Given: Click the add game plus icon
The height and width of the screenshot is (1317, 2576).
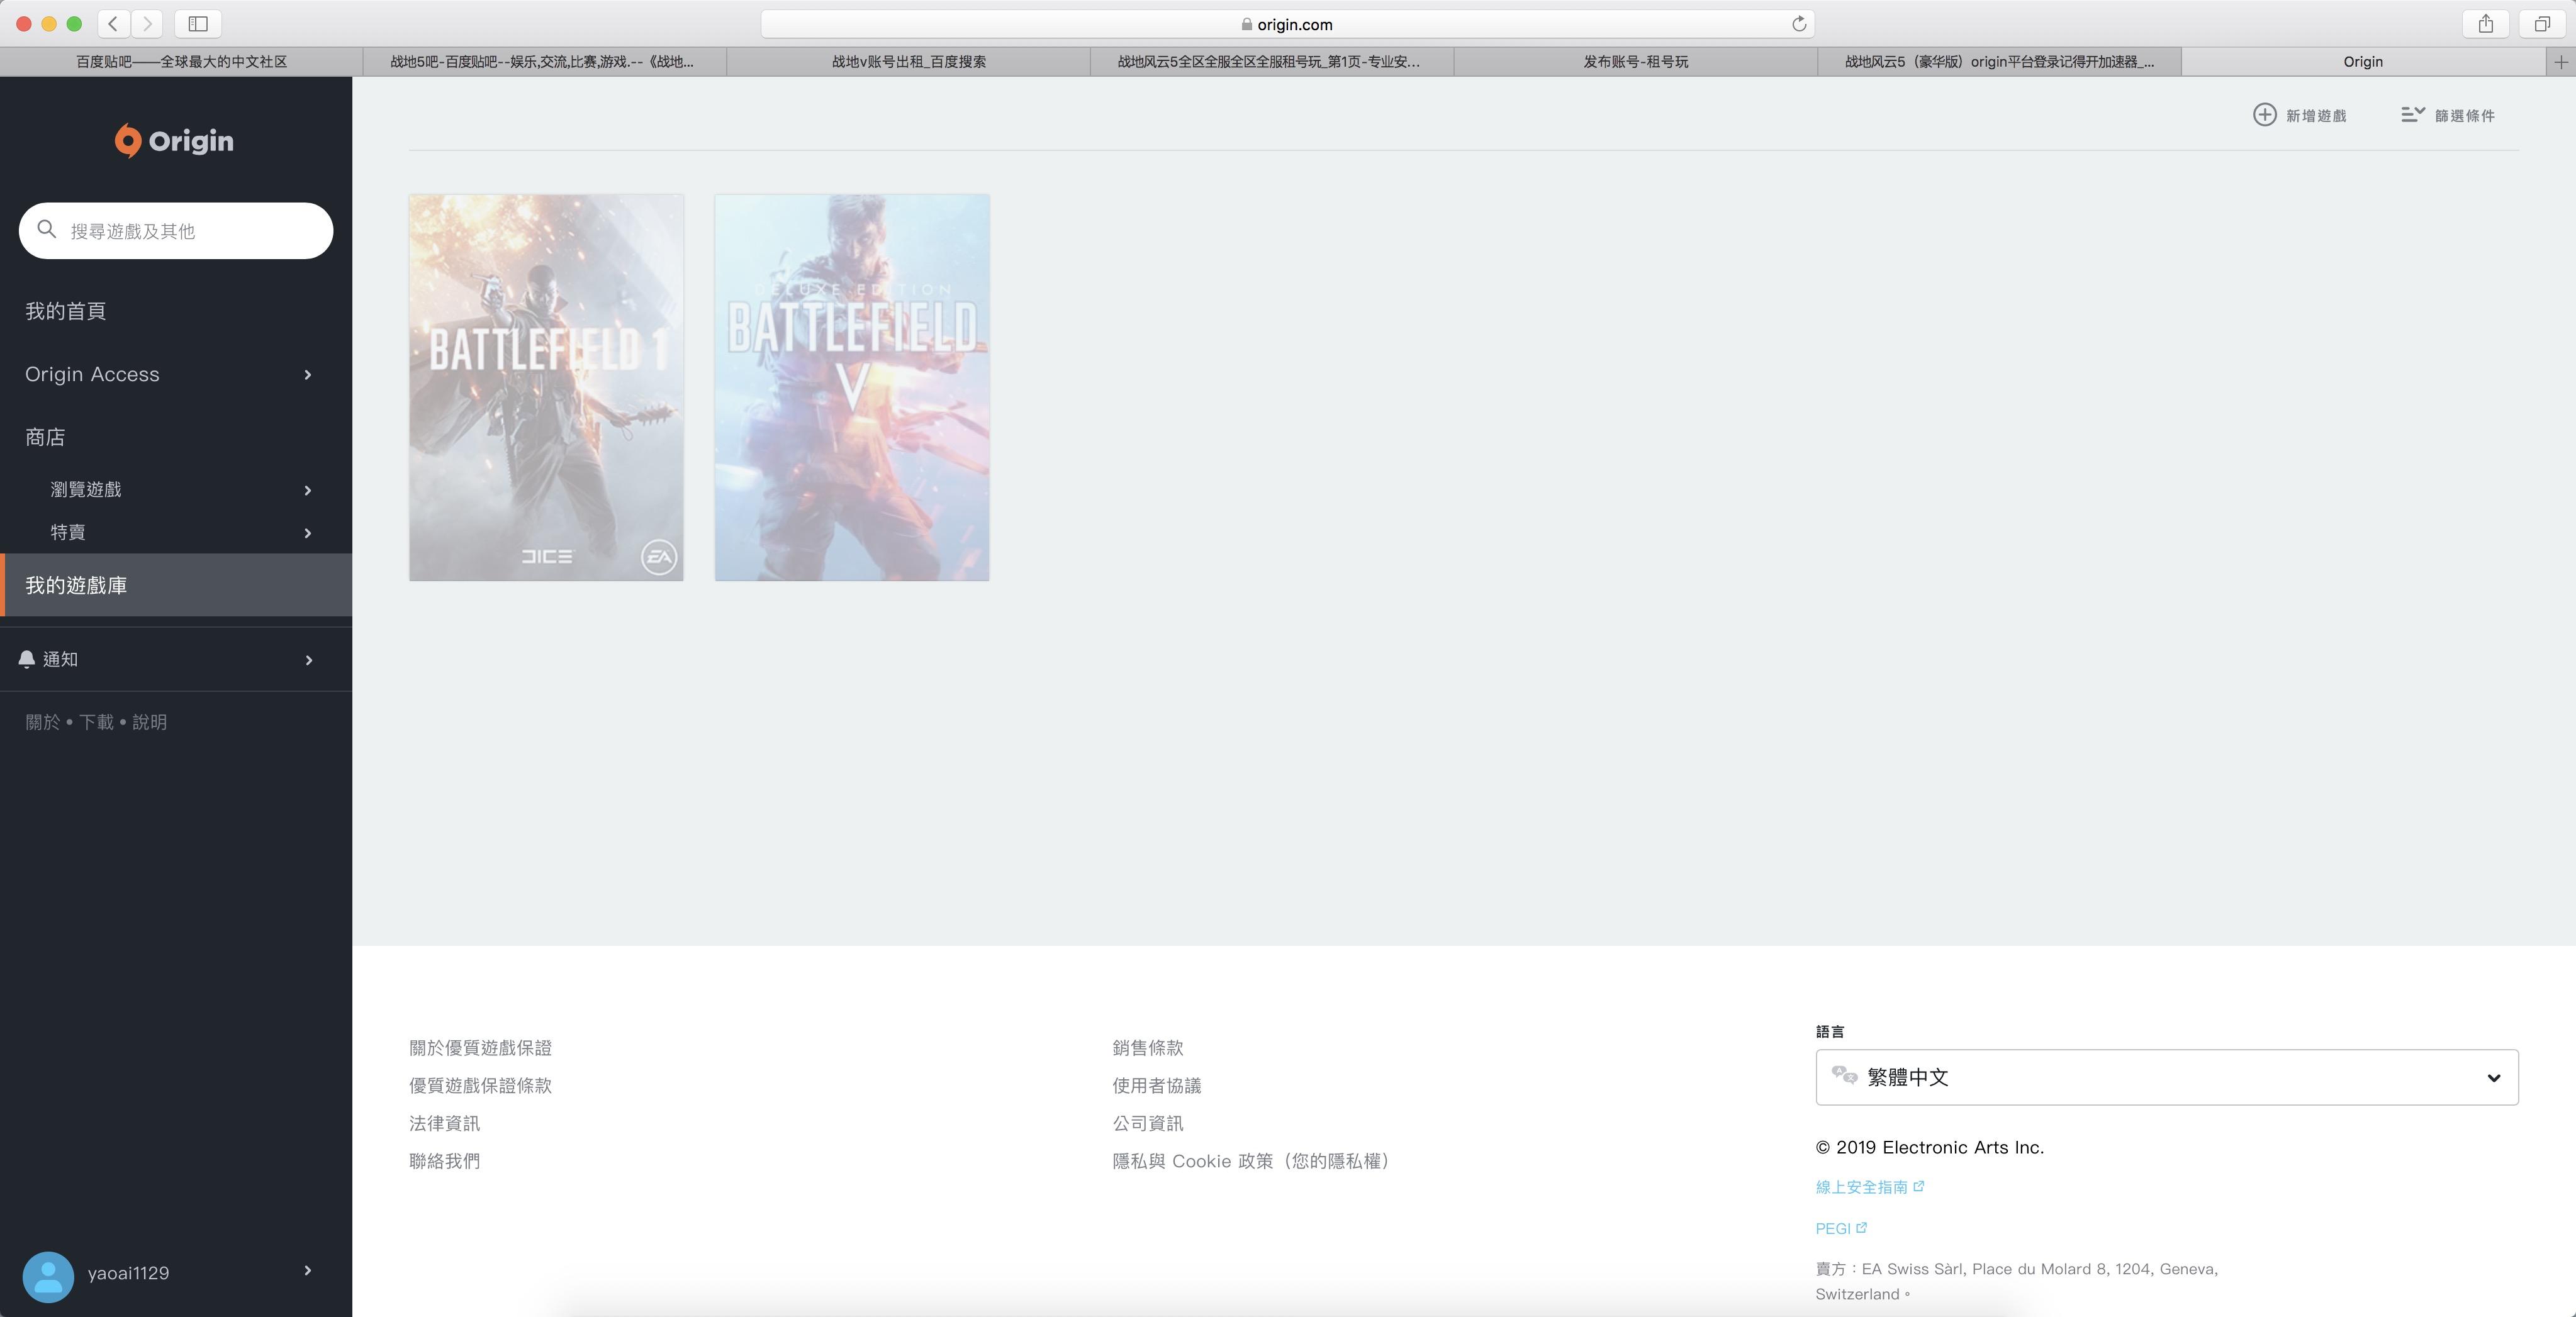Looking at the screenshot, I should point(2264,115).
